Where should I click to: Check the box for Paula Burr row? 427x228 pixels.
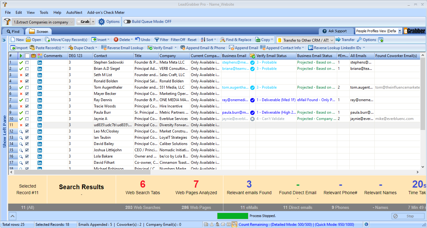coord(27,112)
